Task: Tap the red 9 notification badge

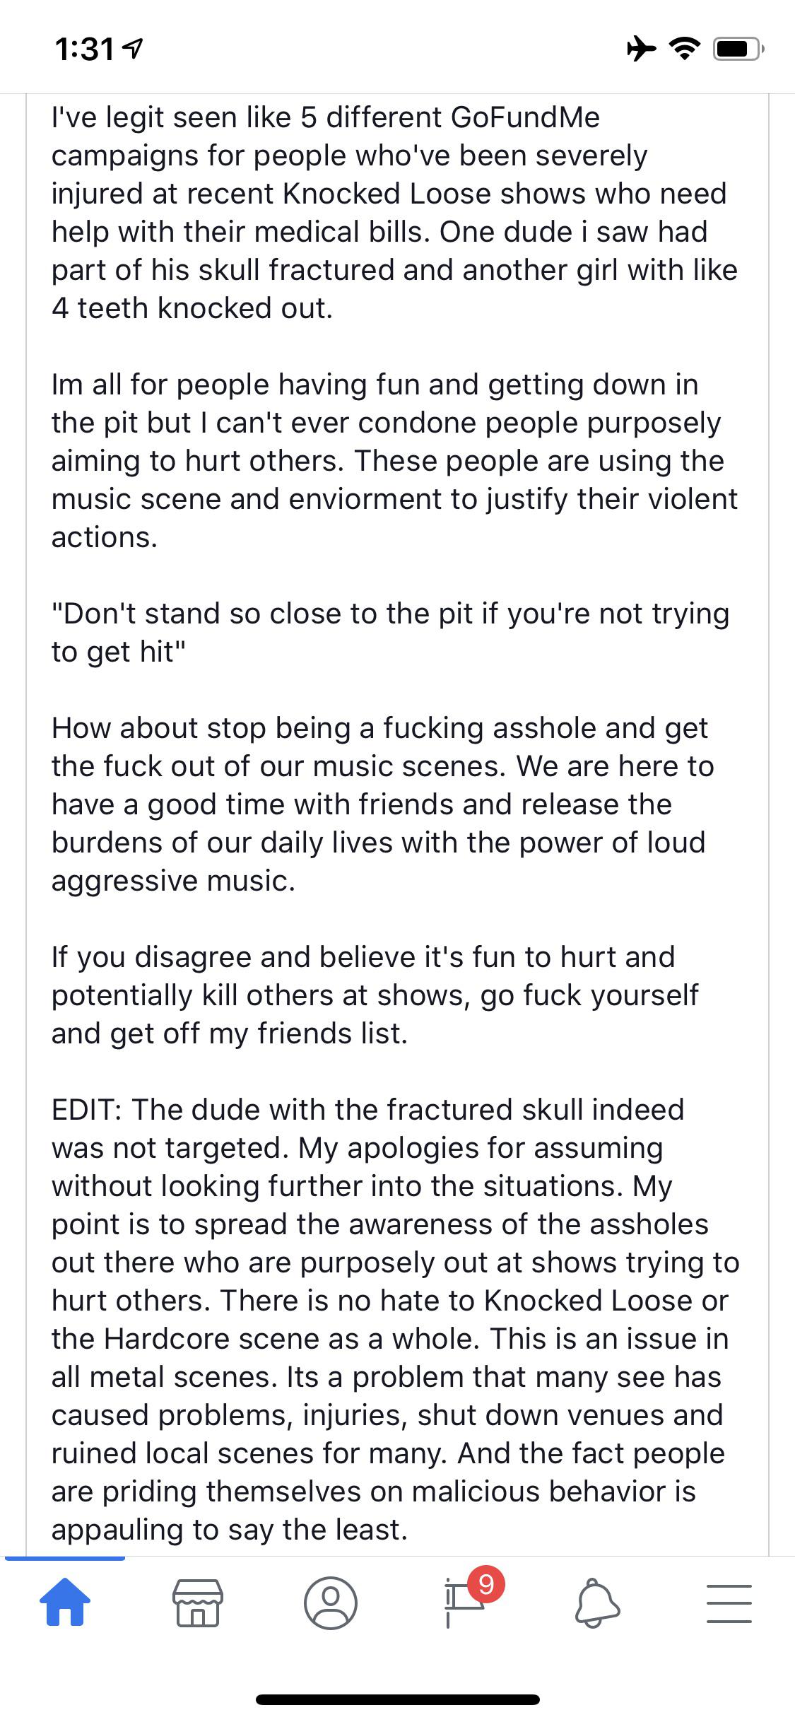Action: pyautogui.click(x=486, y=1584)
